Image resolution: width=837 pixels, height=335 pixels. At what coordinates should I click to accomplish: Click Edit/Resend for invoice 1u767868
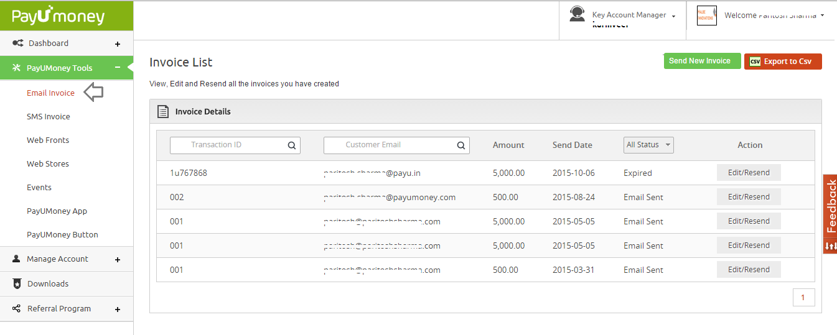749,173
